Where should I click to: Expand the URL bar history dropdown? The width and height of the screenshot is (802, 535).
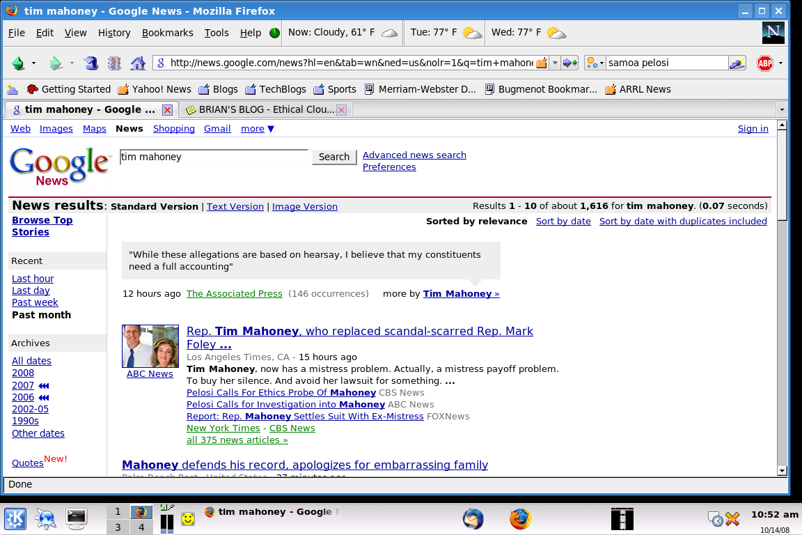click(555, 63)
